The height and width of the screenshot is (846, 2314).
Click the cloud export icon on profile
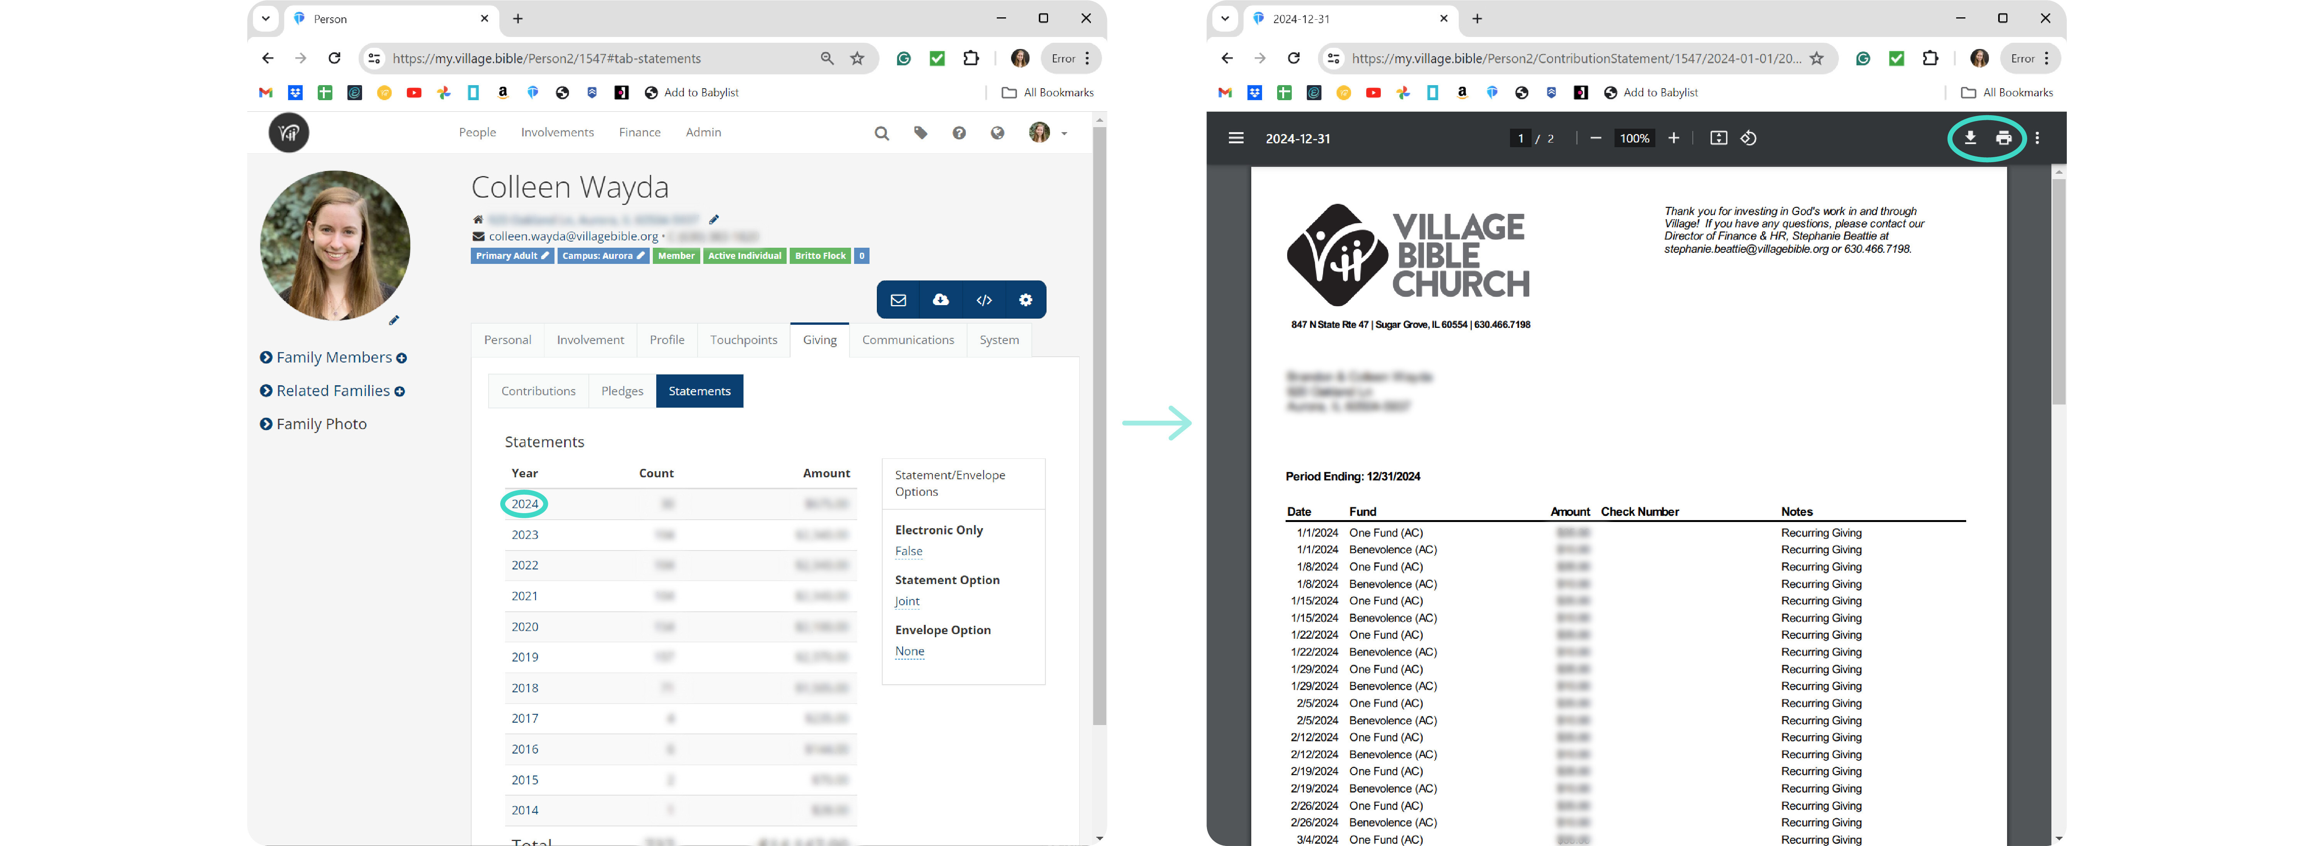pos(940,300)
